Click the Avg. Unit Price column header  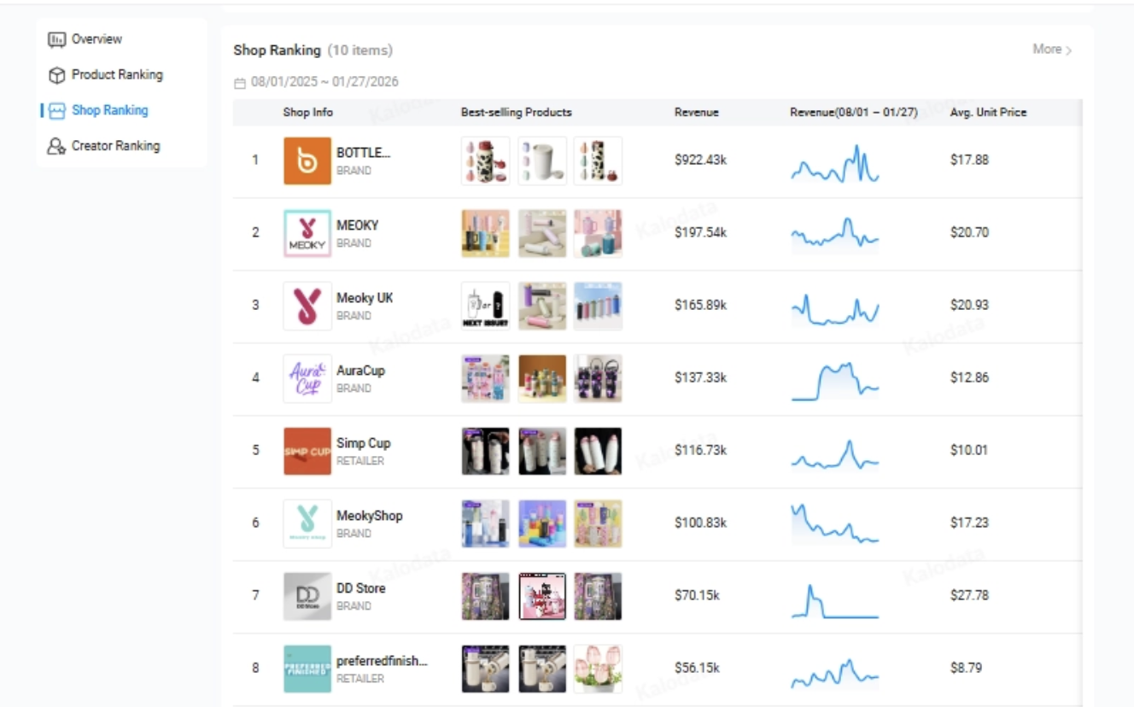[988, 113]
